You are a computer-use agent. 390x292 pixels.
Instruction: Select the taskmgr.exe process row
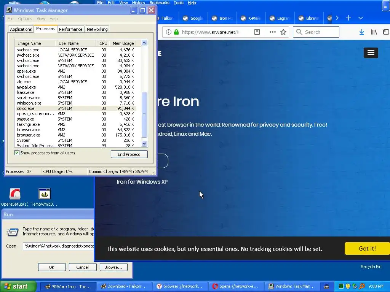click(x=75, y=124)
